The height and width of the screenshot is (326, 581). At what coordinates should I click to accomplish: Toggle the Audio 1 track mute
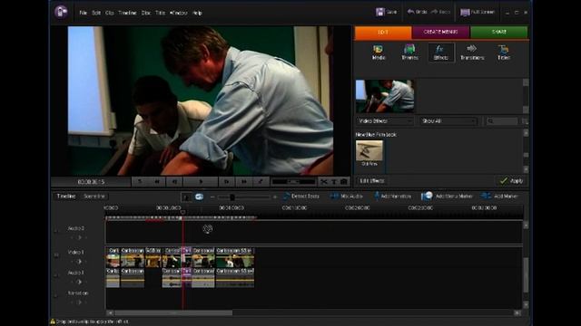coord(56,275)
